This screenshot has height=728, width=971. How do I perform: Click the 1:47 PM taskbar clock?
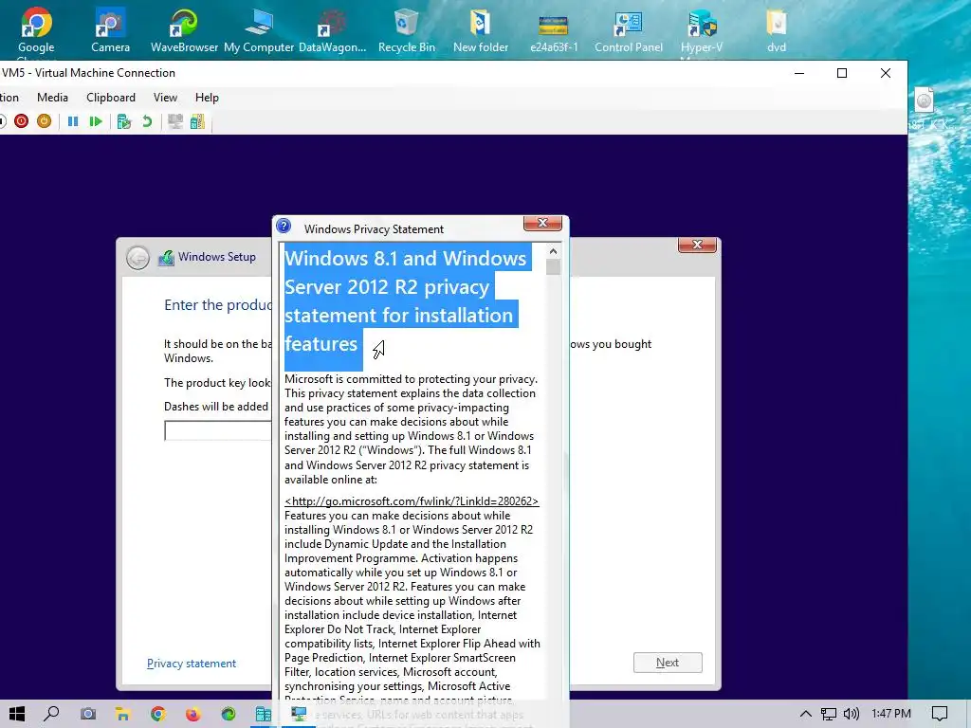pyautogui.click(x=891, y=714)
